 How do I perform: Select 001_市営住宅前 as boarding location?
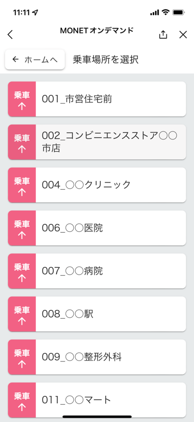[97, 99]
